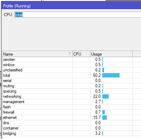Select the winbox row

(72, 65)
